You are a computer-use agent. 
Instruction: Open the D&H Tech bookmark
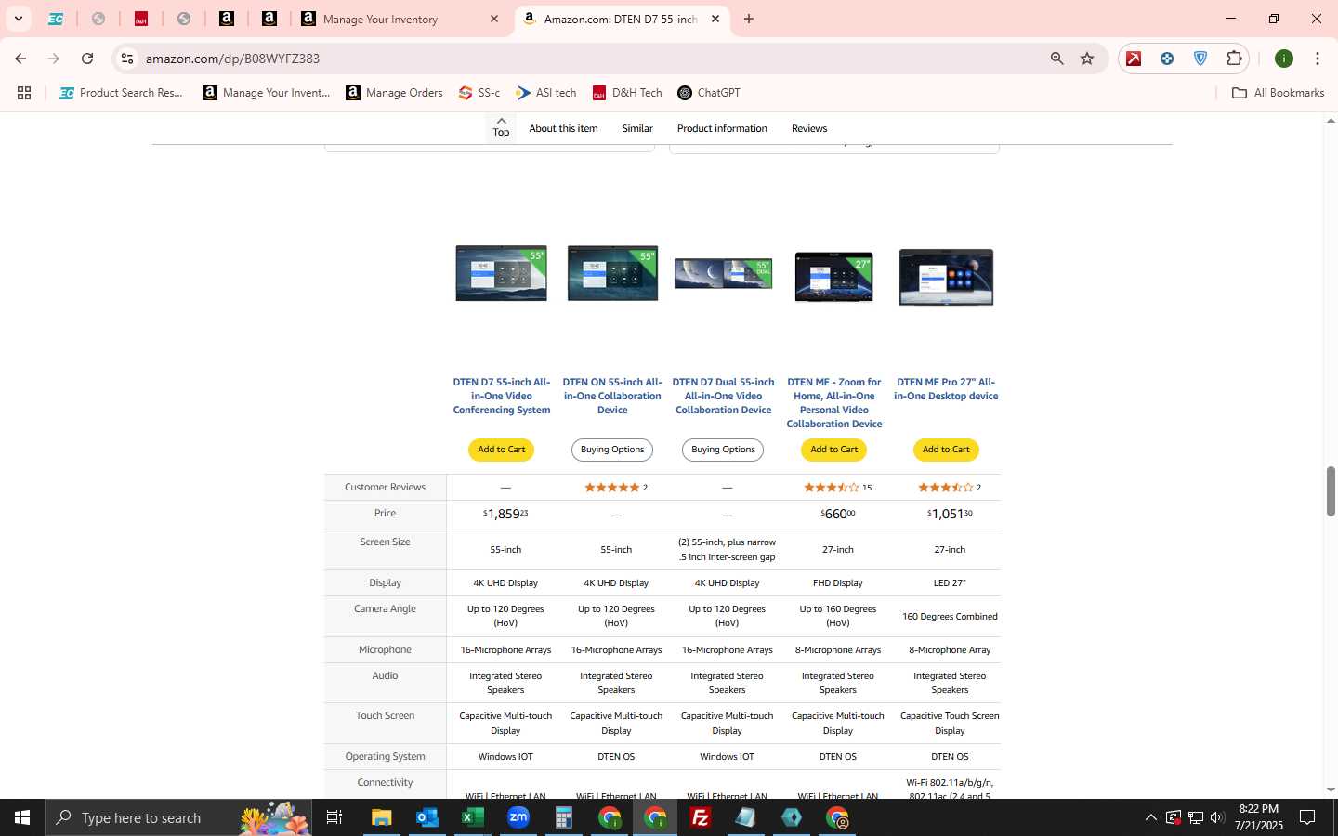coord(627,93)
